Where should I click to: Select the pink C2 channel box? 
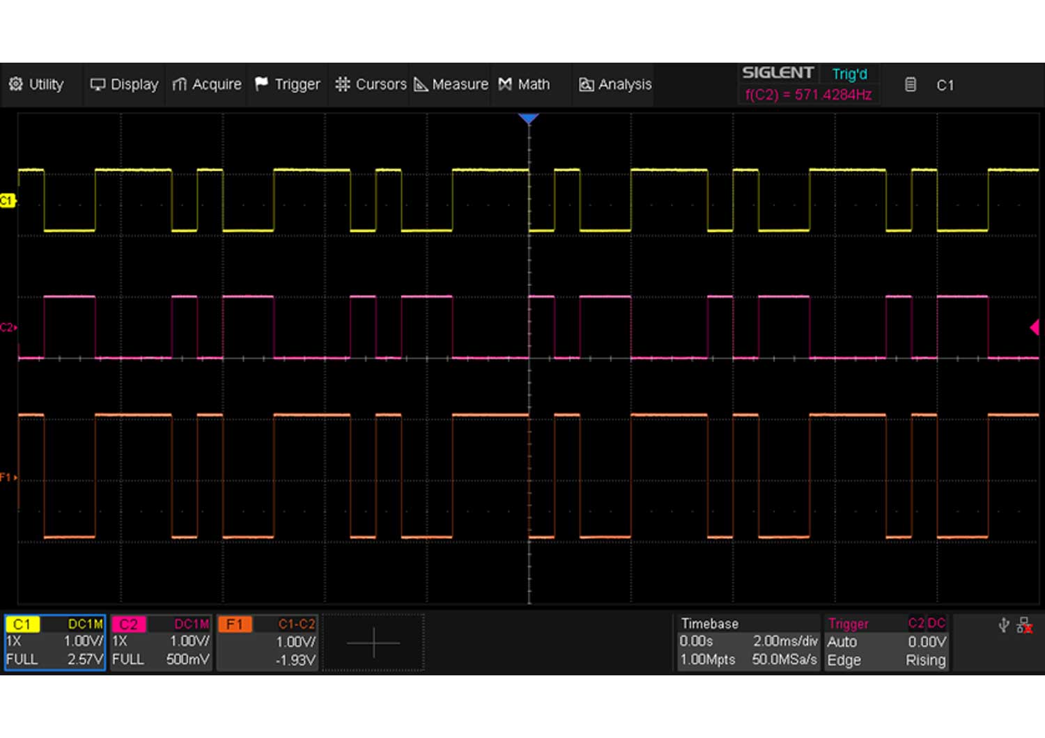pos(161,642)
